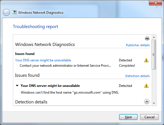Click the large 'Issues found' section heading

[x=27, y=75]
